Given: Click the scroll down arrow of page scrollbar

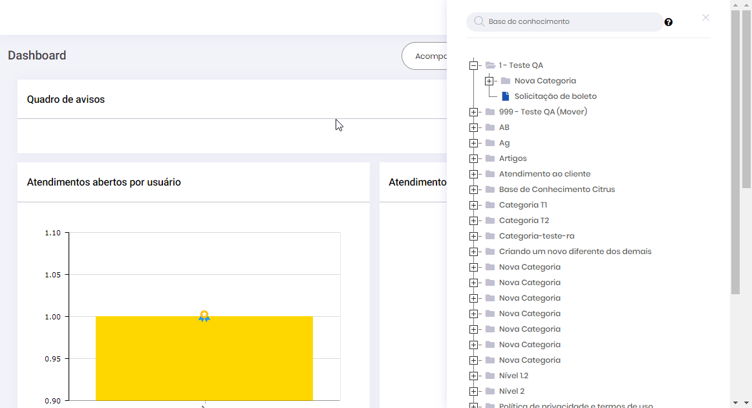Looking at the screenshot, I should 736,402.
